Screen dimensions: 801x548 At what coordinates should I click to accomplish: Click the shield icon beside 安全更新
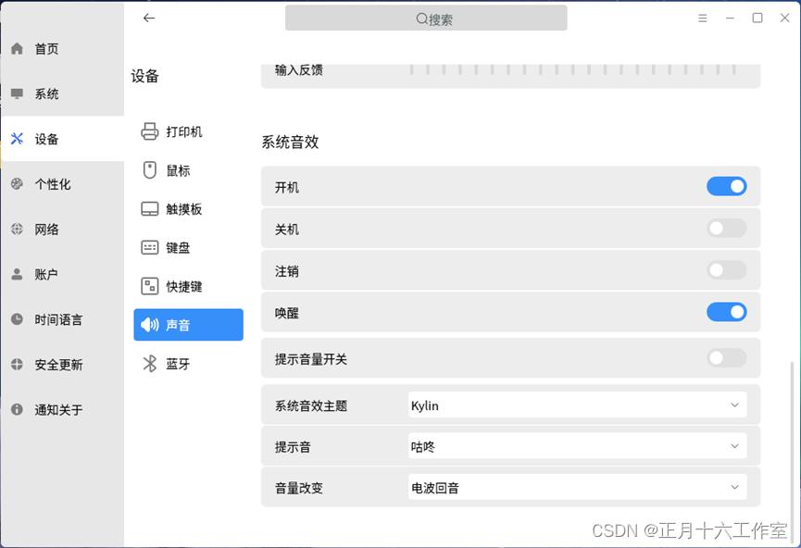[x=17, y=364]
